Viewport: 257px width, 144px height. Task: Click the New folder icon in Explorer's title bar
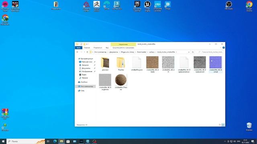[84, 44]
